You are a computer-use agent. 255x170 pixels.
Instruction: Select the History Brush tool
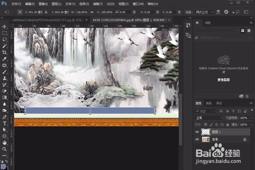(4, 85)
